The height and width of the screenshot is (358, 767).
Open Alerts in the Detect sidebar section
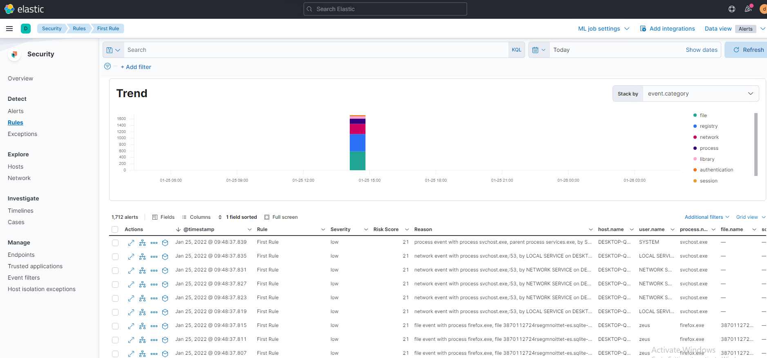point(16,111)
